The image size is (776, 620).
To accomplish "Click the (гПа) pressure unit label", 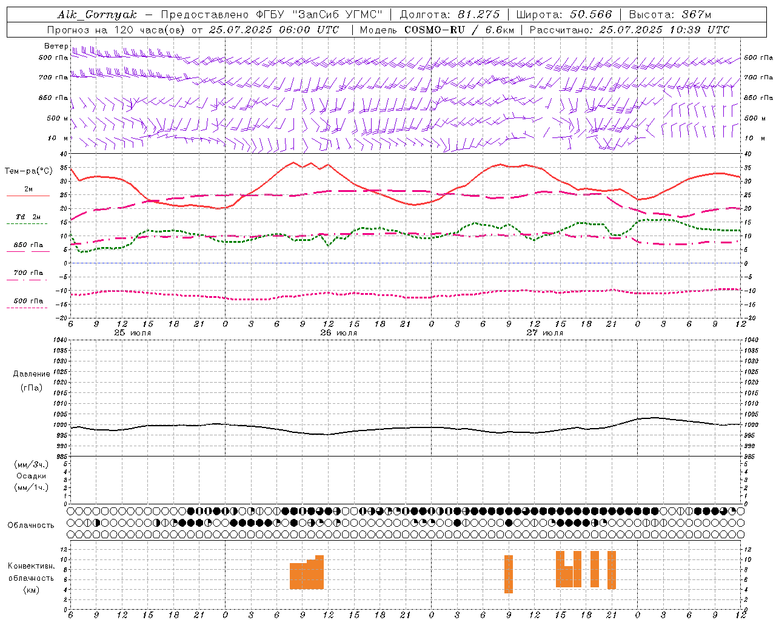I will pyautogui.click(x=31, y=387).
